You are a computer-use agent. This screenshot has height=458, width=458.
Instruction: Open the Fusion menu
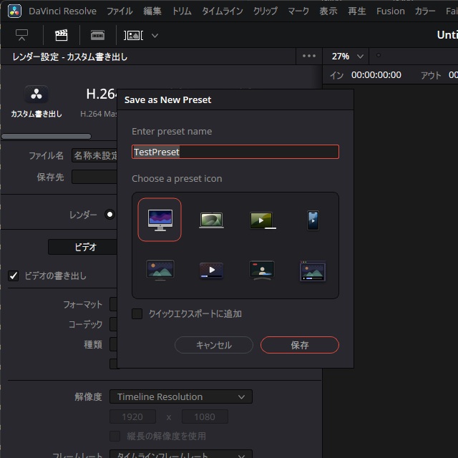(390, 11)
